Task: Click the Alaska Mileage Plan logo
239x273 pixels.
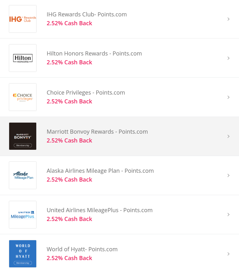Action: pos(23,175)
